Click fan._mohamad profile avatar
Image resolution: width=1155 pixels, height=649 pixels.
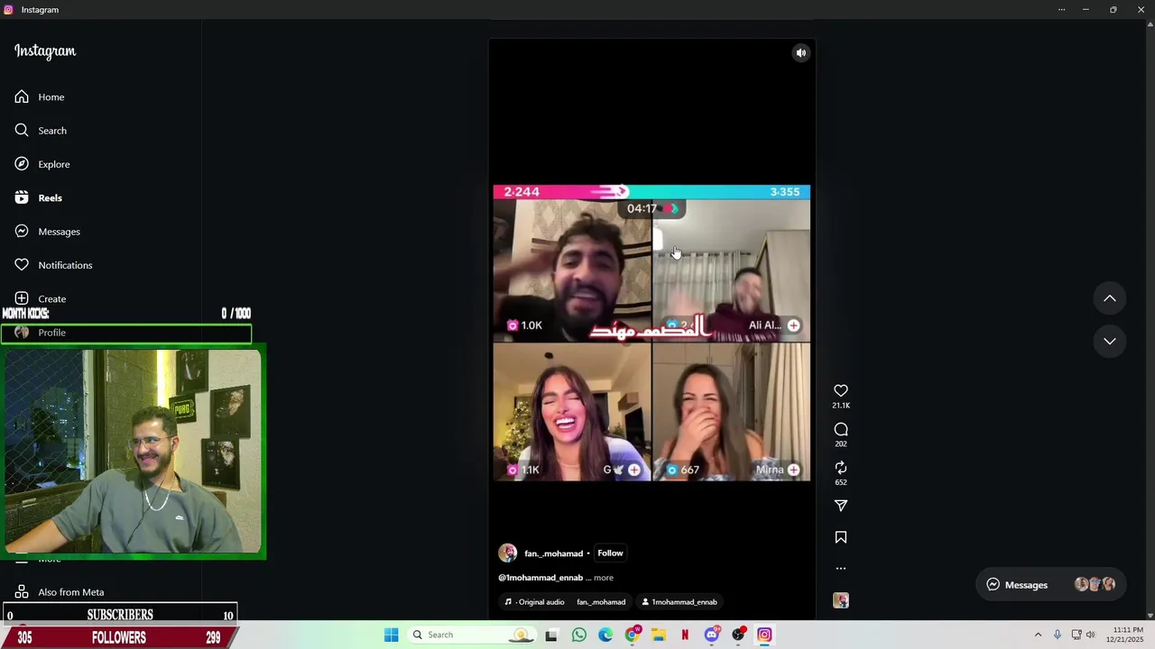pos(508,553)
